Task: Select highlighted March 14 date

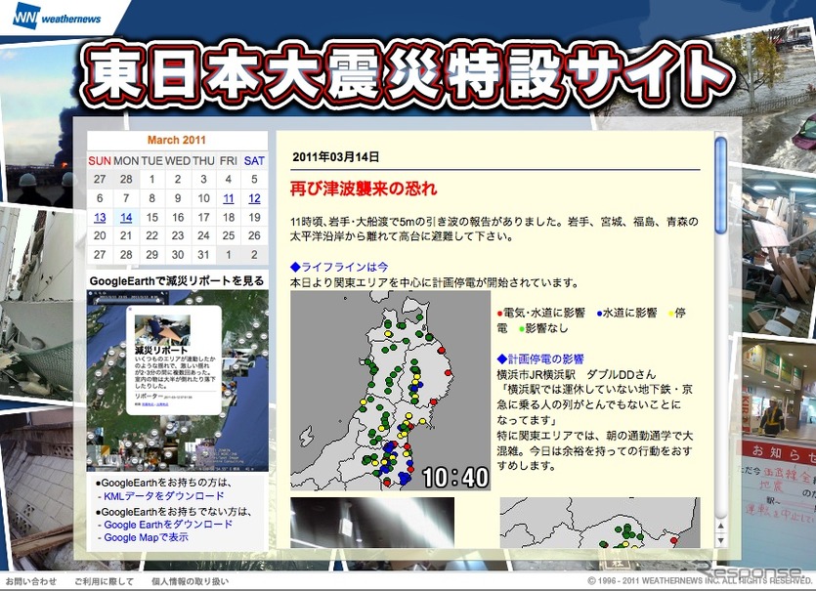Action: (x=126, y=217)
